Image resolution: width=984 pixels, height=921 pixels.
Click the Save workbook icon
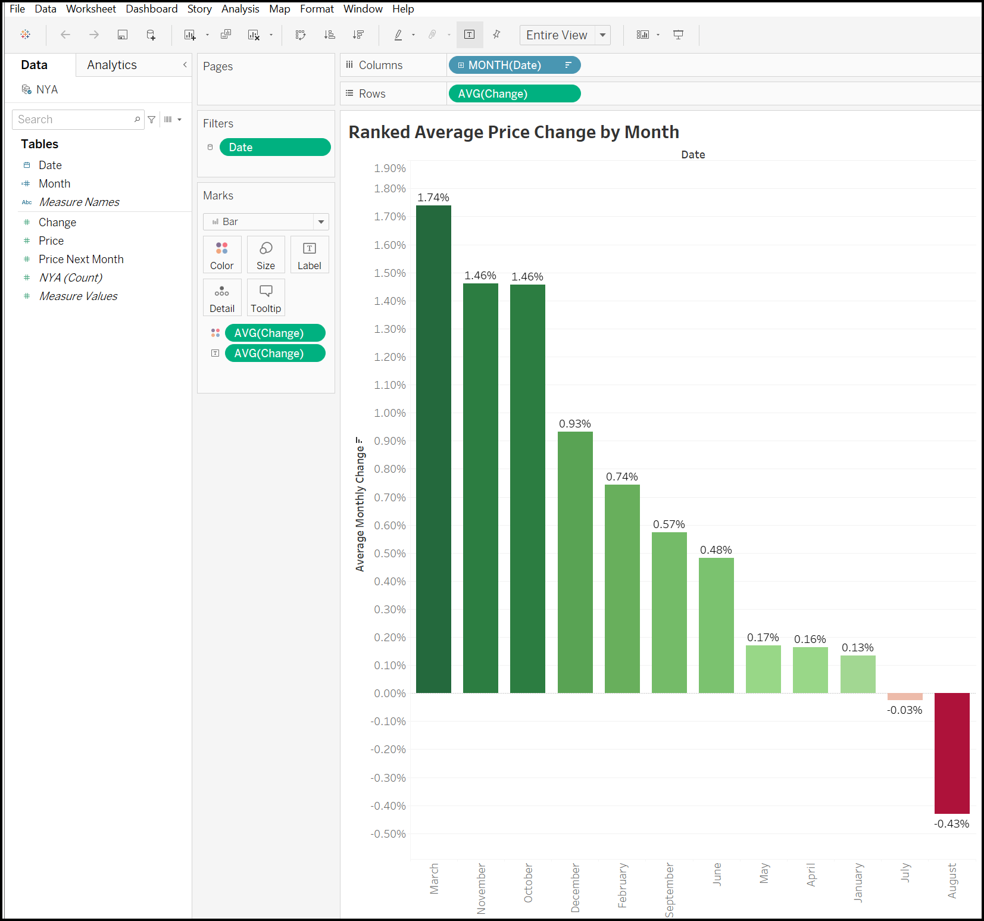pos(122,35)
